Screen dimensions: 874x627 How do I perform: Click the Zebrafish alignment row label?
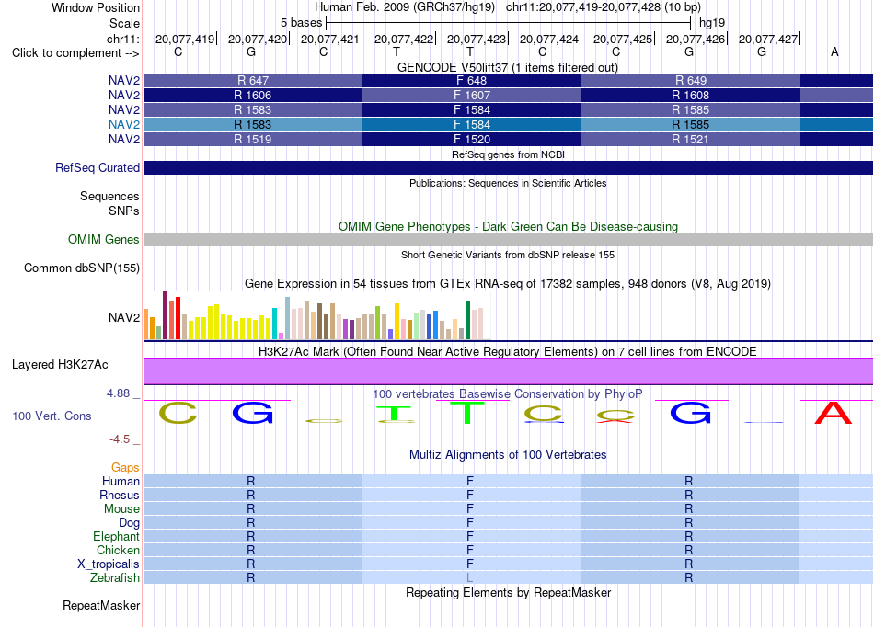pos(115,577)
